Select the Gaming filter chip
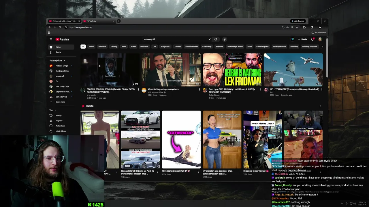 point(114,47)
